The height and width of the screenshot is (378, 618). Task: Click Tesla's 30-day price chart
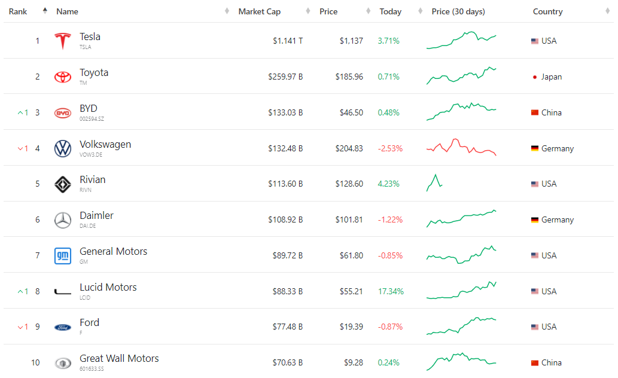(461, 40)
